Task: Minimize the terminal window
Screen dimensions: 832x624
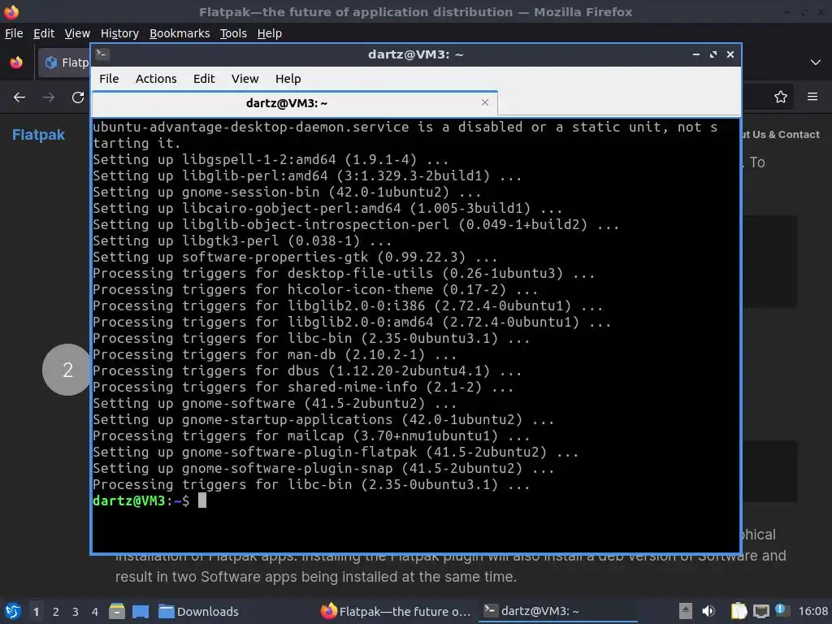Action: 696,54
